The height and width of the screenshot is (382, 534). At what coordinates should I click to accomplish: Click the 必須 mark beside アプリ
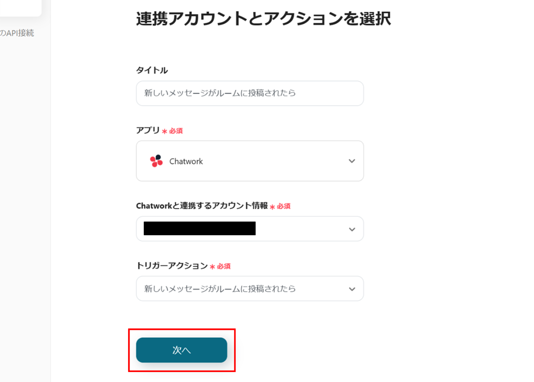tap(176, 131)
